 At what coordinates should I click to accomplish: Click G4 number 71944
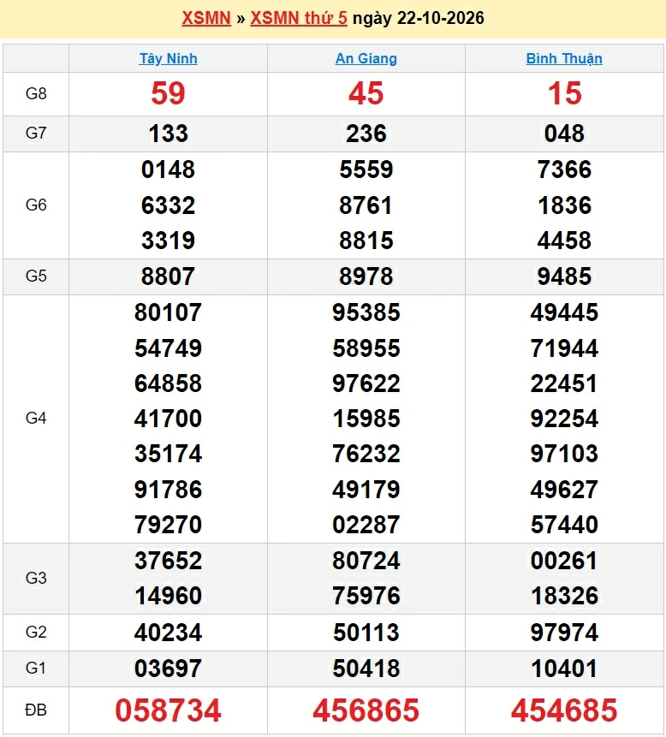564,348
